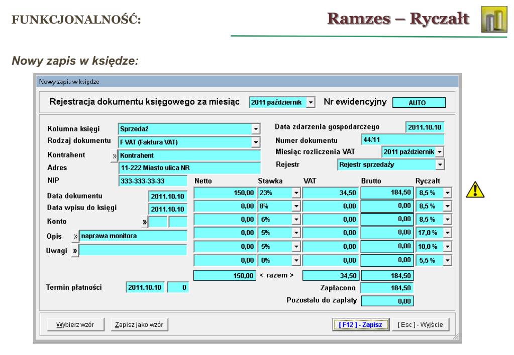The width and height of the screenshot is (514, 355).
Task: Open the 0% Stawka dropdown
Action: click(296, 261)
